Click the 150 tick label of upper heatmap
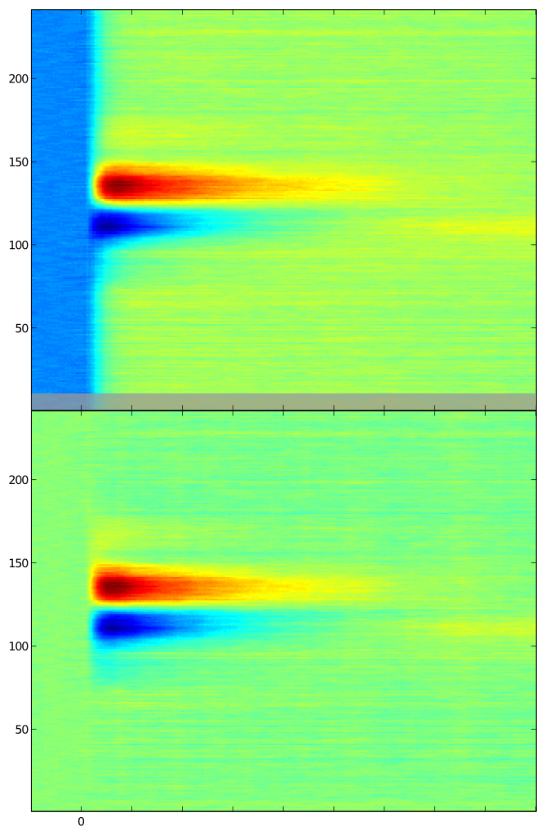555x835 pixels. click(19, 162)
